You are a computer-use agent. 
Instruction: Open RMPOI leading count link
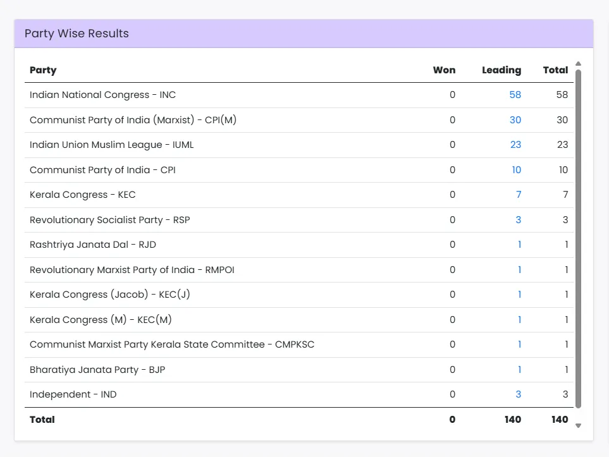pos(519,270)
